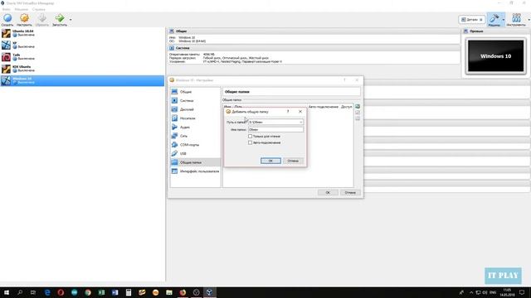The width and height of the screenshot is (531, 298).
Task: Open File Explorer from taskbar
Action: (169, 292)
